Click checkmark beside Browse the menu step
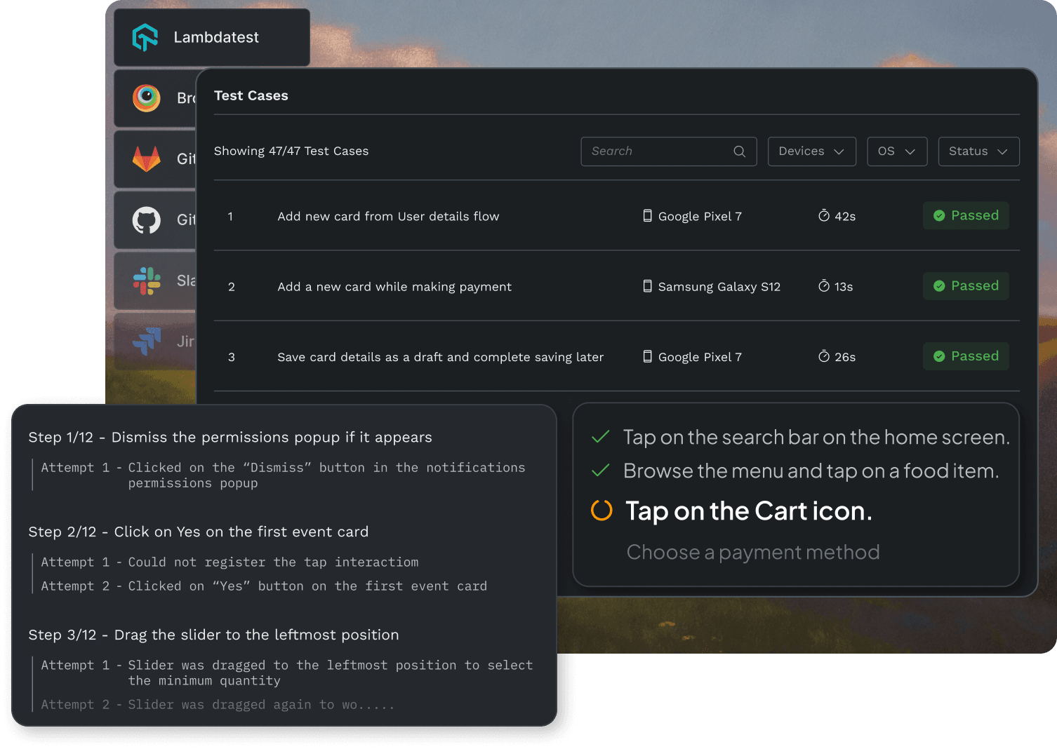The image size is (1057, 749). pyautogui.click(x=600, y=471)
